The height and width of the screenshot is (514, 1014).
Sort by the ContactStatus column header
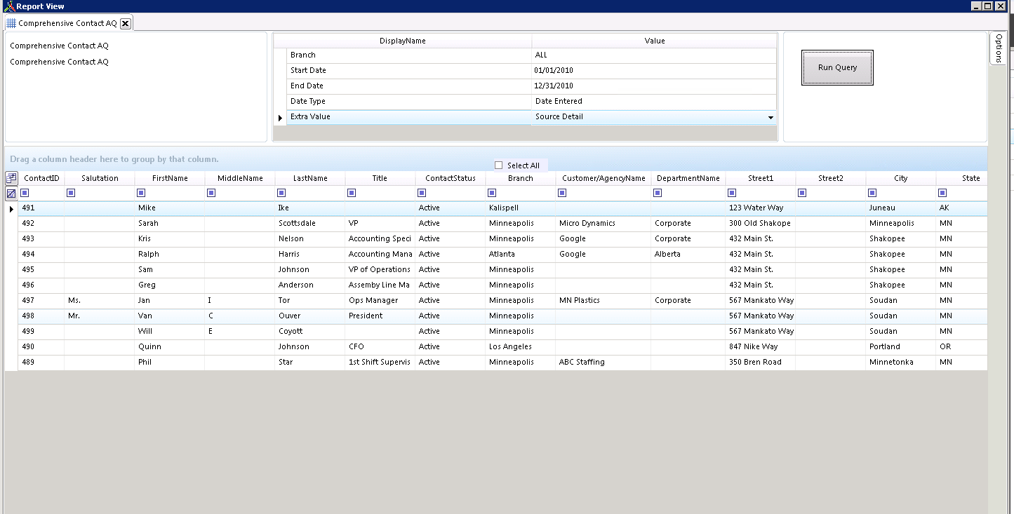coord(451,178)
